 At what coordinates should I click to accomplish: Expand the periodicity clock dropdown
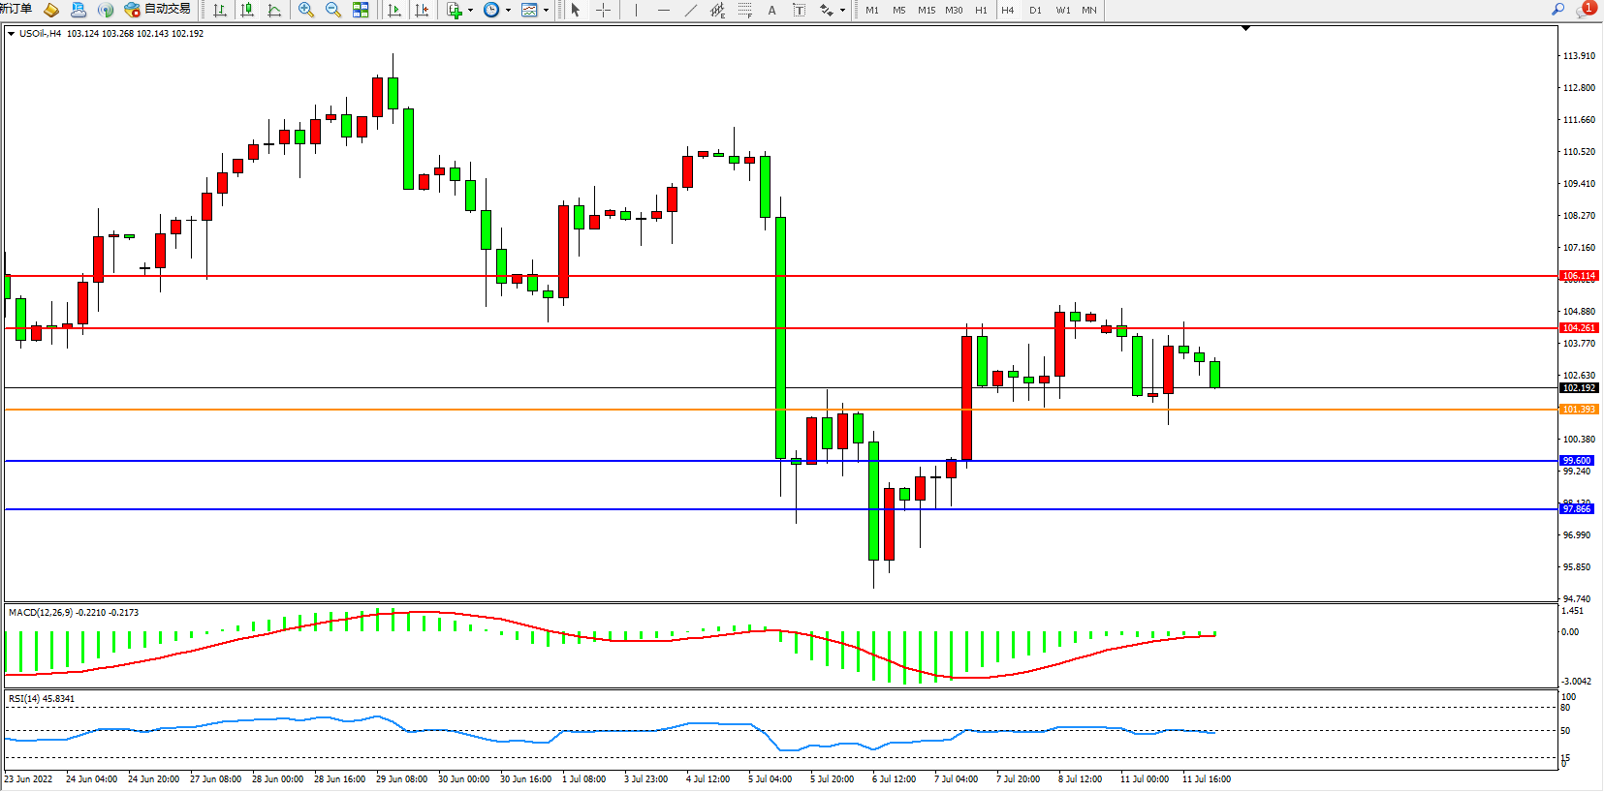coord(508,10)
